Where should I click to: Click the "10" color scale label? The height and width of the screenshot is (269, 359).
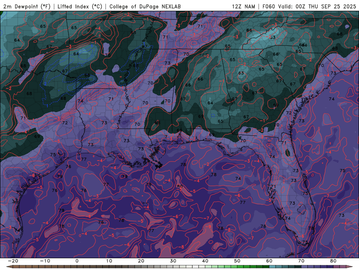(x=109, y=261)
